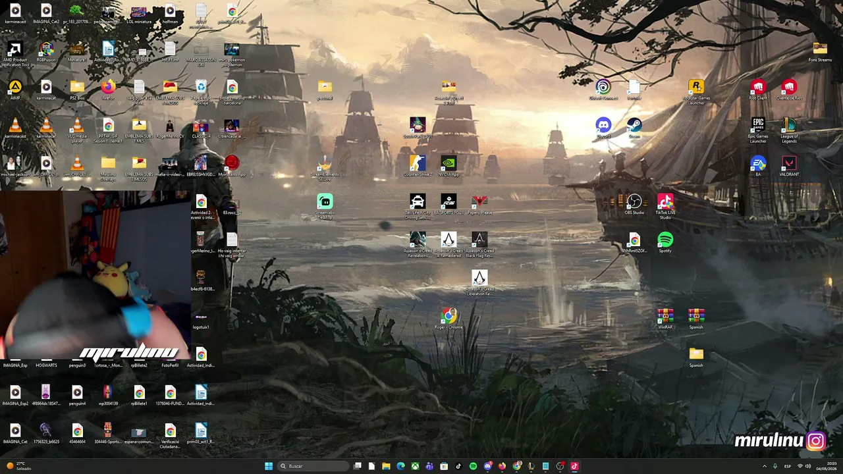Launch VLC media player shortcut
The width and height of the screenshot is (843, 474).
[x=77, y=130]
